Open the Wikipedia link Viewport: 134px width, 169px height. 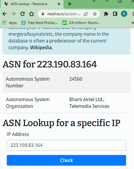[x=41, y=47]
